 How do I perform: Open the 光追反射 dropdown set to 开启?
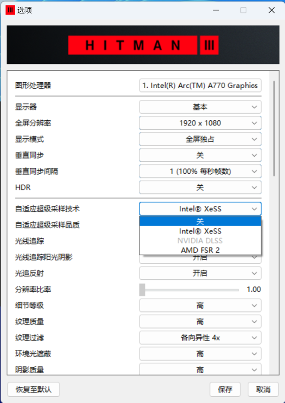200,273
